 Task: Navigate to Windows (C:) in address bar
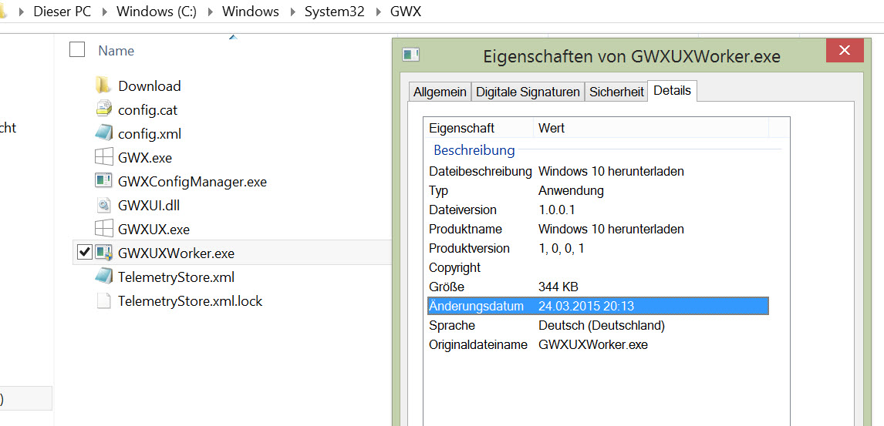coord(157,12)
